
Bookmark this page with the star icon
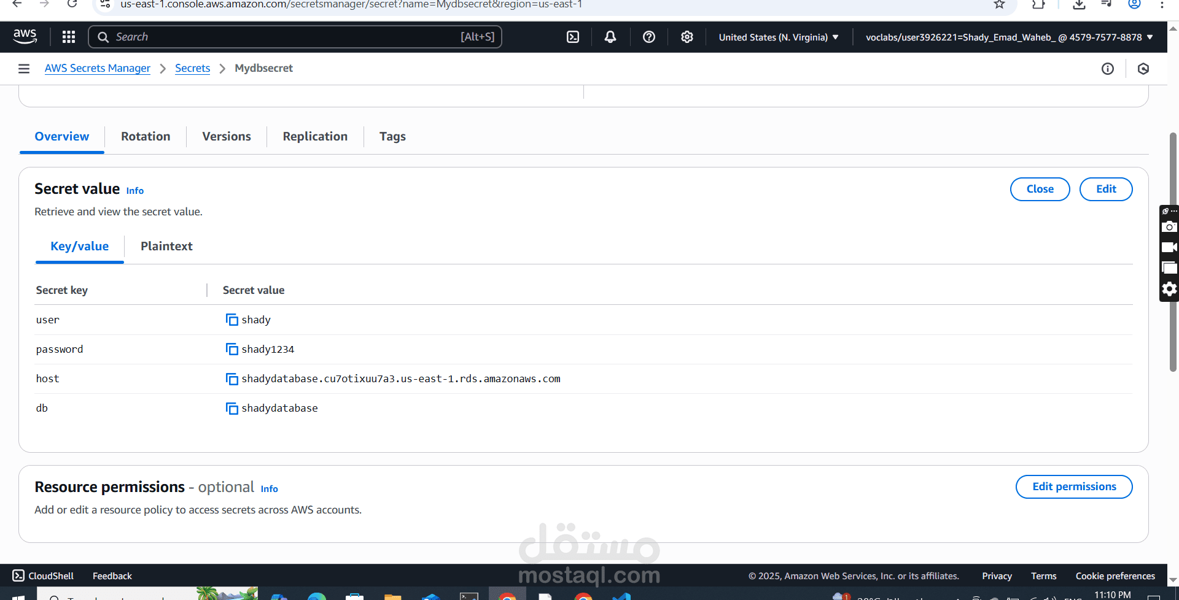pyautogui.click(x=1000, y=5)
